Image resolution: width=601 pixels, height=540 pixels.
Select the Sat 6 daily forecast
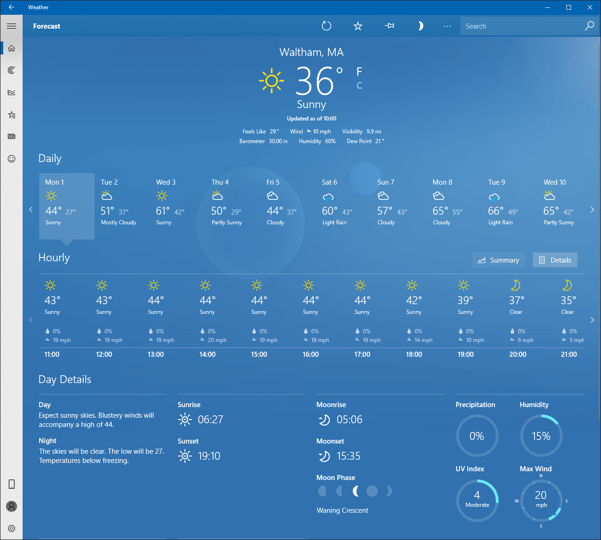pos(344,206)
